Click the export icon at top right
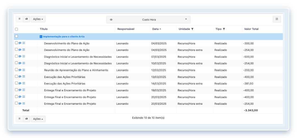297x138 pixels. [x=277, y=19]
